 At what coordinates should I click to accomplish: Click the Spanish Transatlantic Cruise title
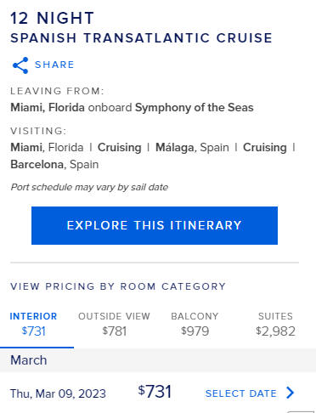click(141, 38)
